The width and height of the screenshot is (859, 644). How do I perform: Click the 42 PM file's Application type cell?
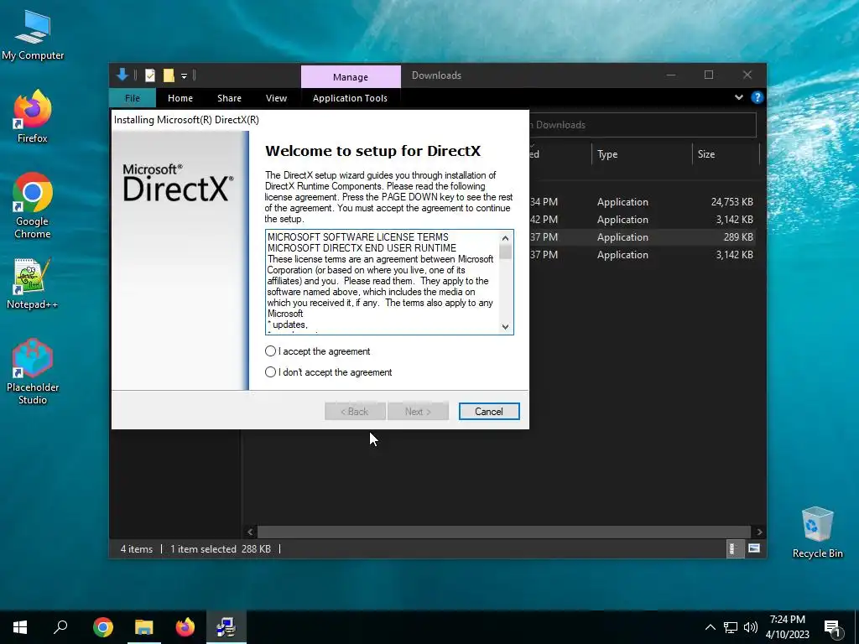[x=622, y=220]
